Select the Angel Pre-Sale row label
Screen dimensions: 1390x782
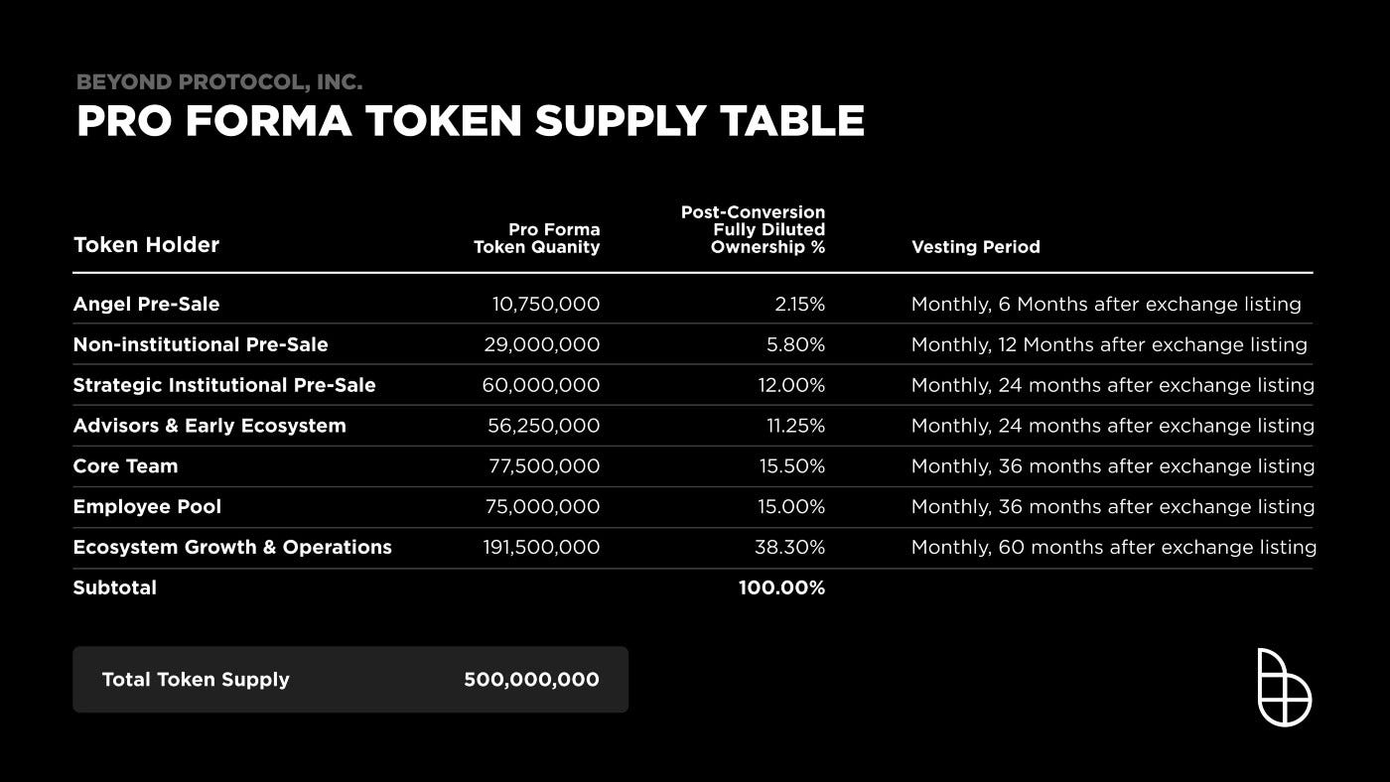pyautogui.click(x=146, y=305)
